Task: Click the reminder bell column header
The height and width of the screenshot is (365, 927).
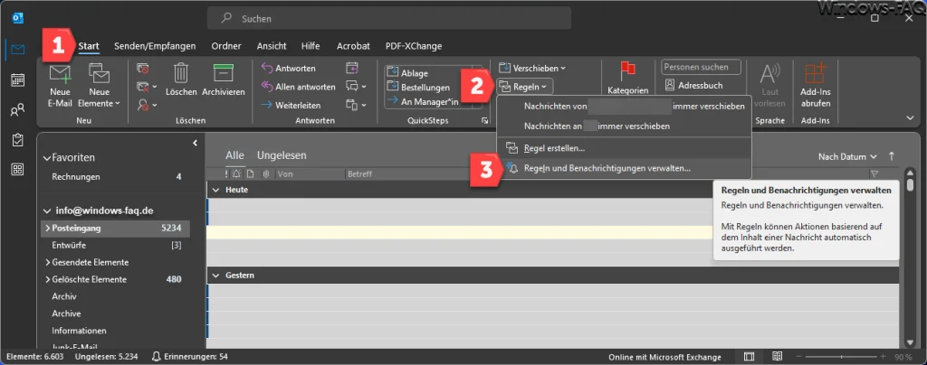Action: coord(236,174)
